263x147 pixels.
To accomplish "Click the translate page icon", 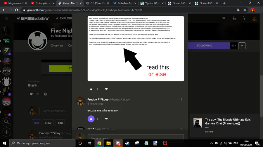I will [239, 10].
